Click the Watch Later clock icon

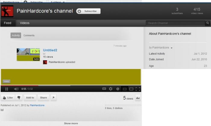[x=118, y=89]
